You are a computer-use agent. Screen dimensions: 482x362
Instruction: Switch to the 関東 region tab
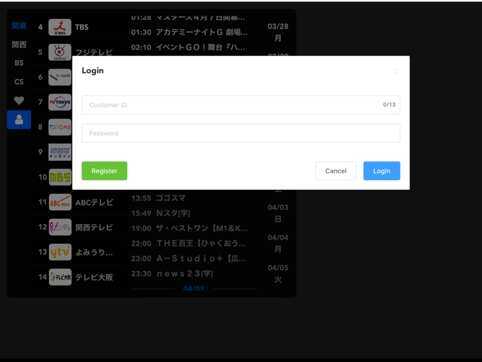tap(19, 26)
